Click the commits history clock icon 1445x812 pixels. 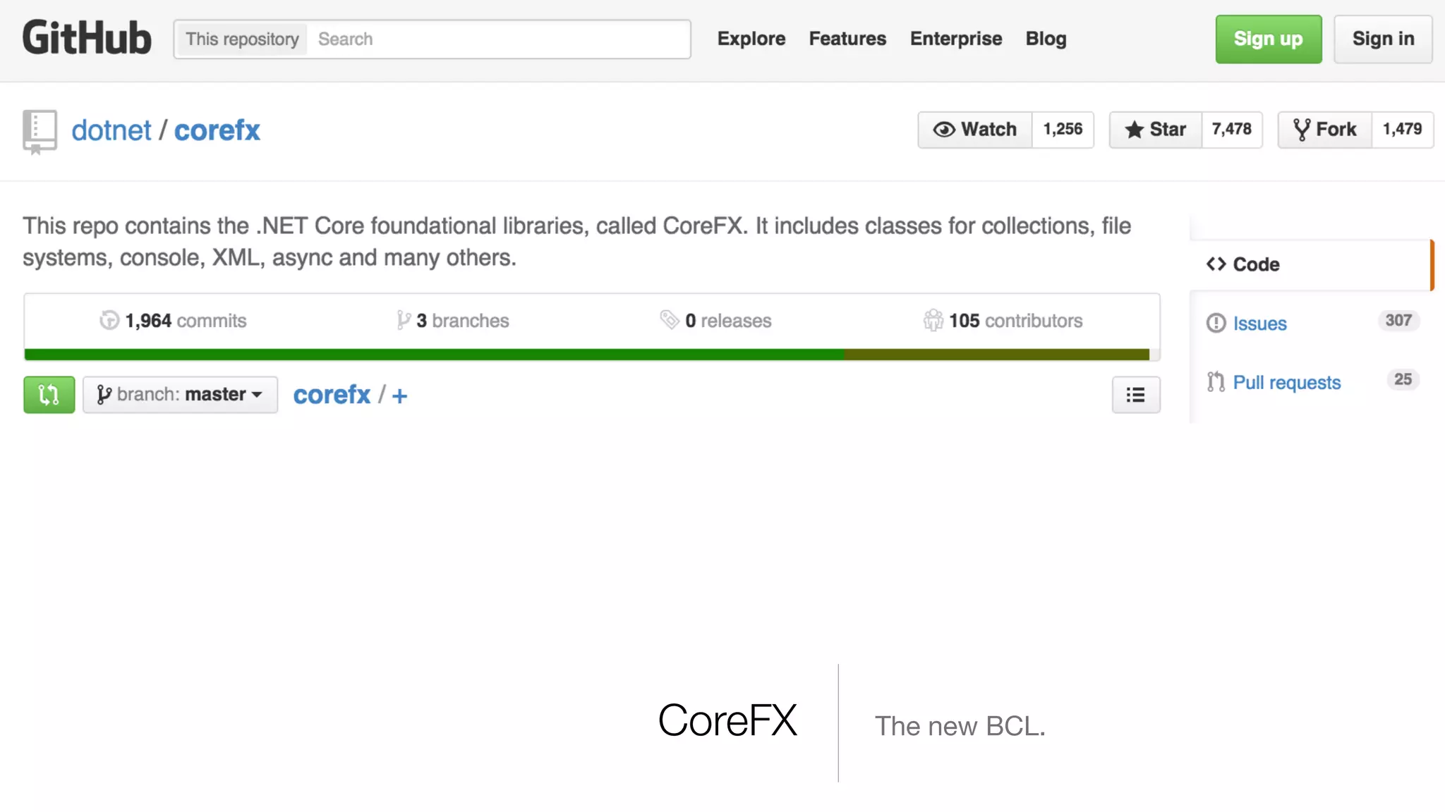109,320
